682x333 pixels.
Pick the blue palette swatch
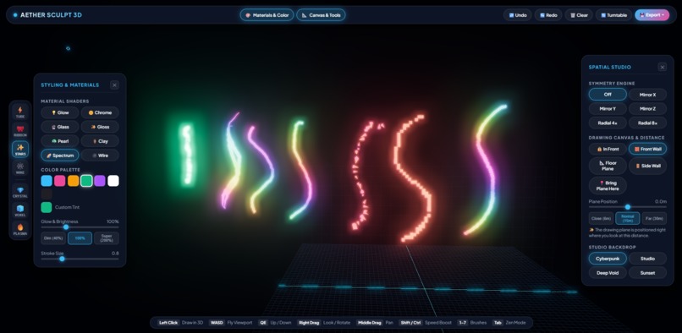coord(47,181)
